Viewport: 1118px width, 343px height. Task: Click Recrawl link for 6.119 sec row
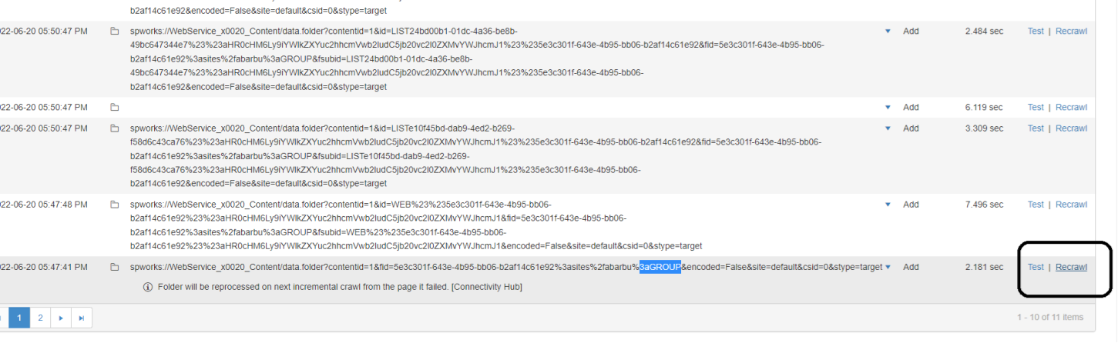click(1071, 108)
